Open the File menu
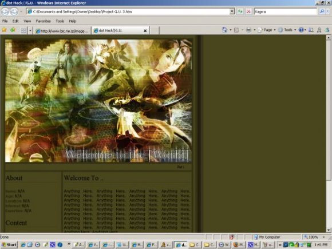This screenshot has height=249, width=332. (5, 21)
